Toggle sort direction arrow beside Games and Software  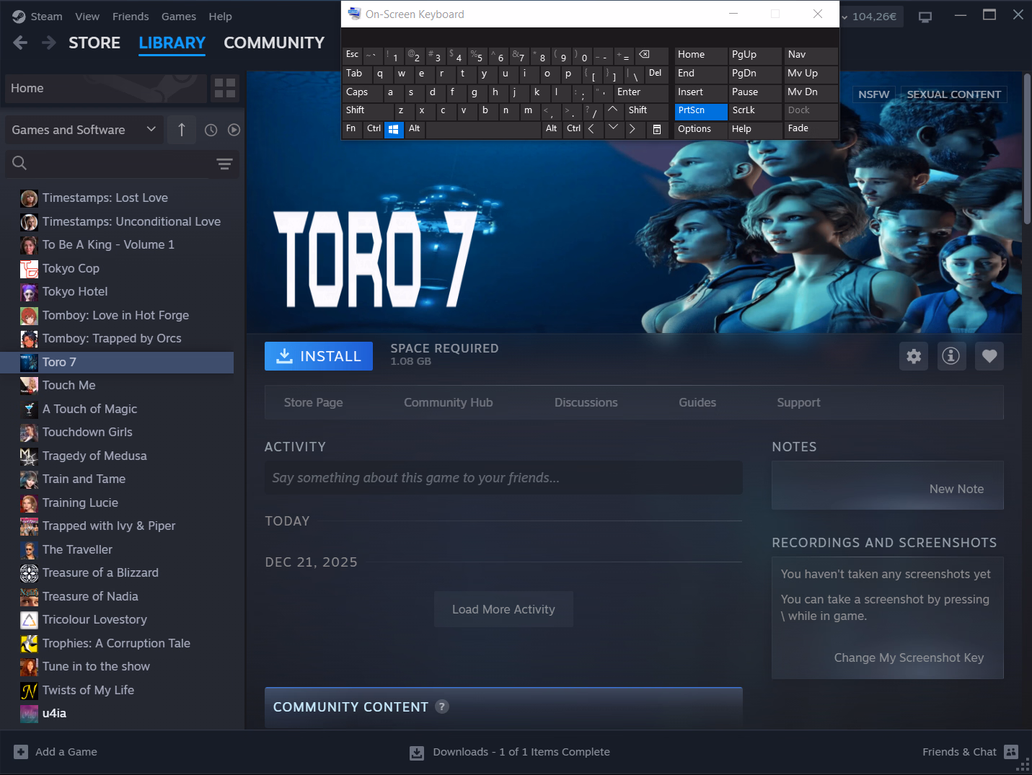tap(182, 130)
